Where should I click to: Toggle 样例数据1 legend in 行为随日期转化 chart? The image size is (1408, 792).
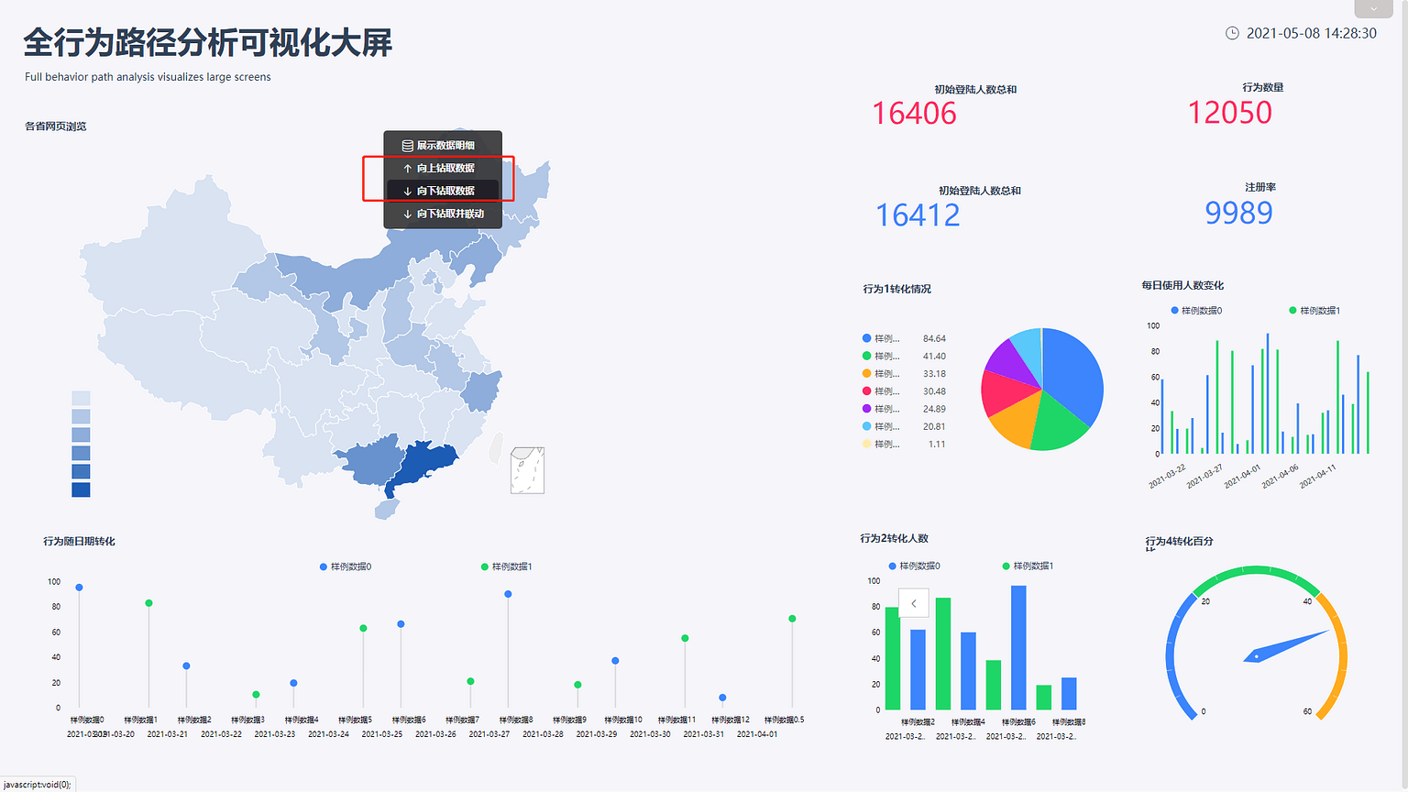pyautogui.click(x=507, y=566)
